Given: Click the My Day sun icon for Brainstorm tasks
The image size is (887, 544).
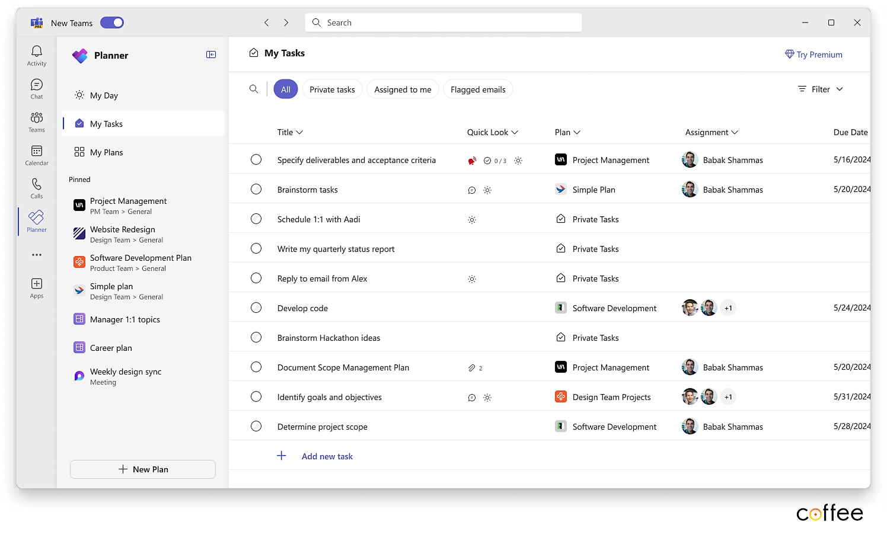Looking at the screenshot, I should click(487, 190).
